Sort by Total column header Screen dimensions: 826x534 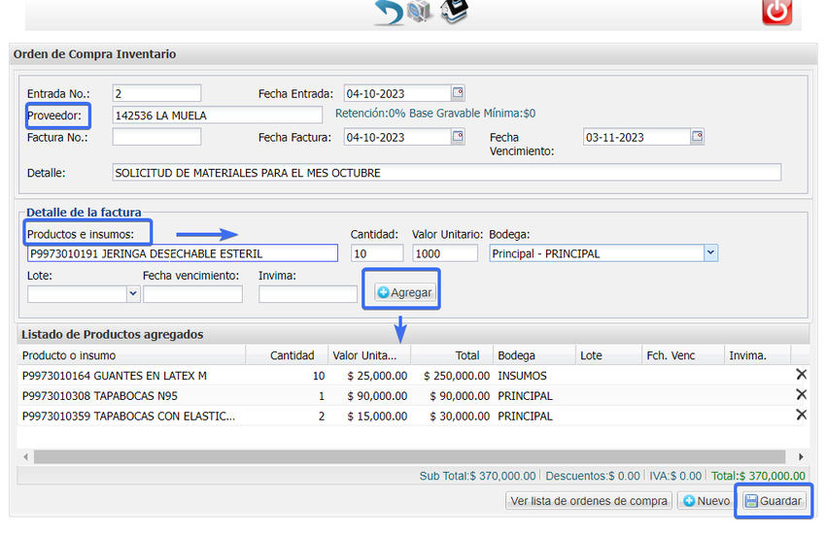pos(452,355)
